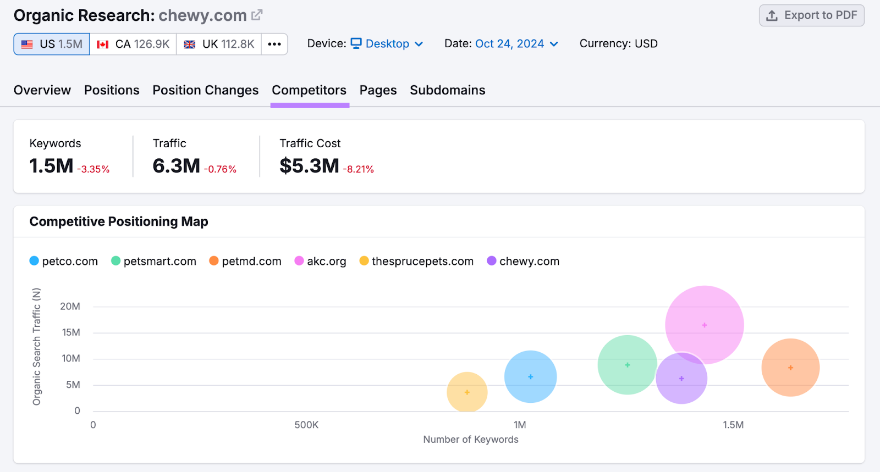Expand the date dropdown chevron

click(554, 44)
